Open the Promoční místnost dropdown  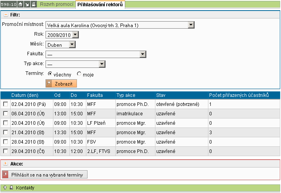tap(191, 25)
